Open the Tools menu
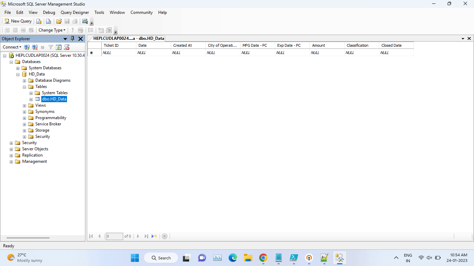This screenshot has width=474, height=266. 99,12
